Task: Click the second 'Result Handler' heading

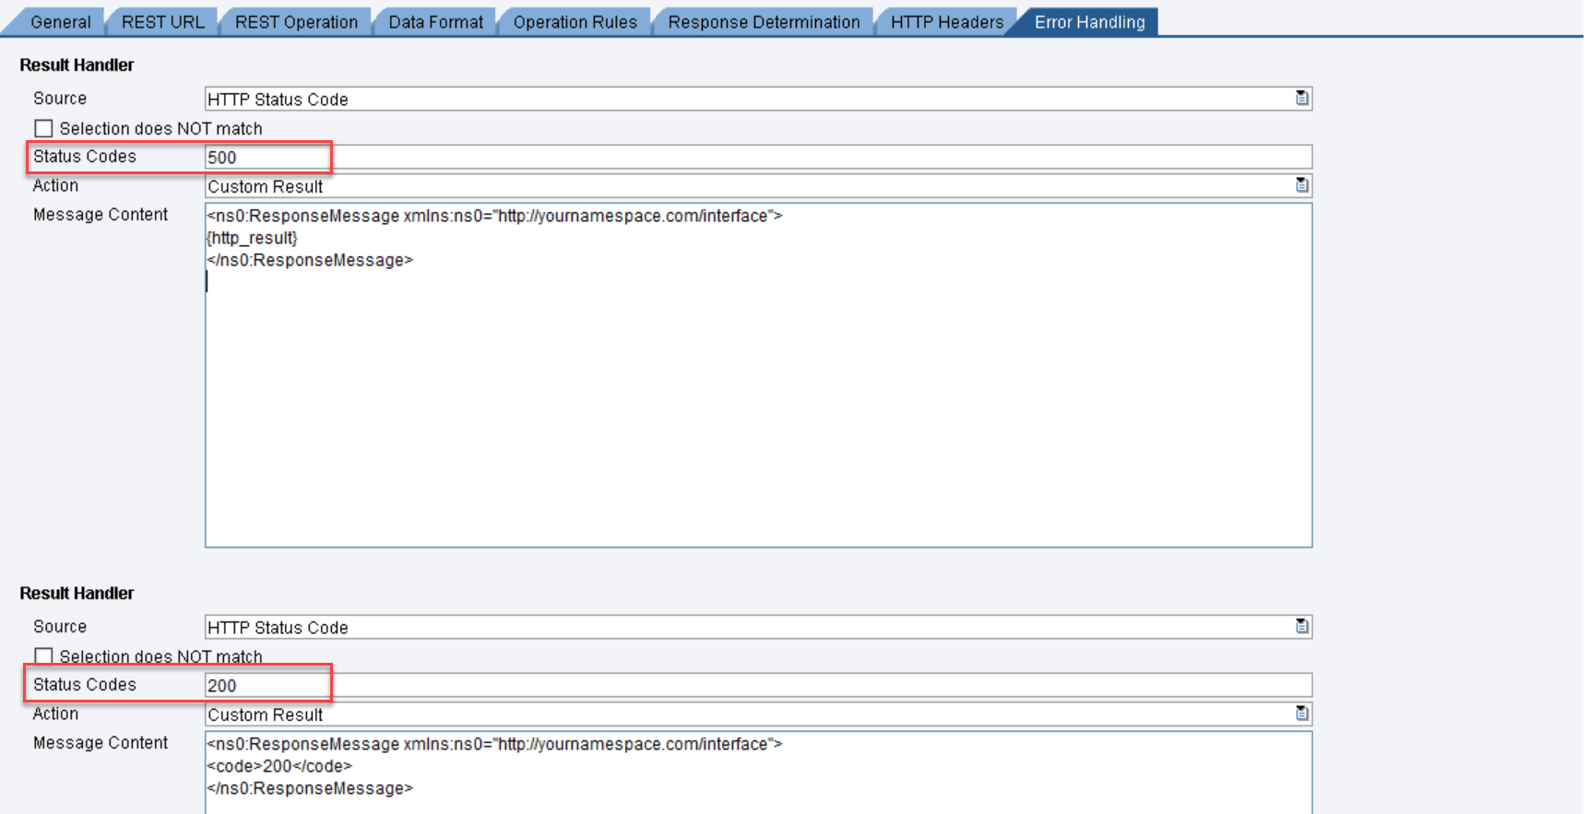Action: tap(77, 593)
